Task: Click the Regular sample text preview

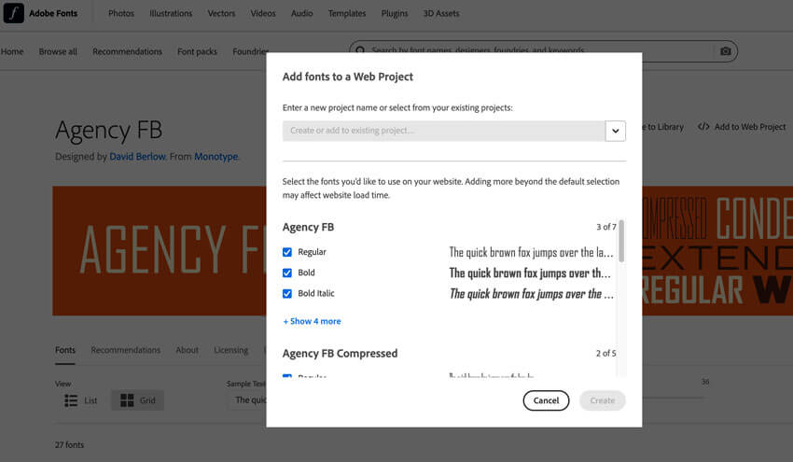Action: [x=531, y=252]
